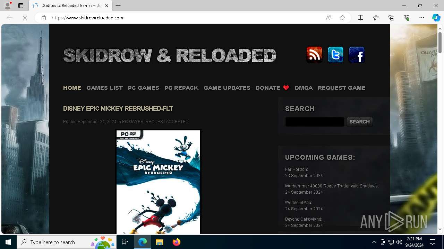Toggle split screen view
This screenshot has height=249, width=444.
[360, 18]
